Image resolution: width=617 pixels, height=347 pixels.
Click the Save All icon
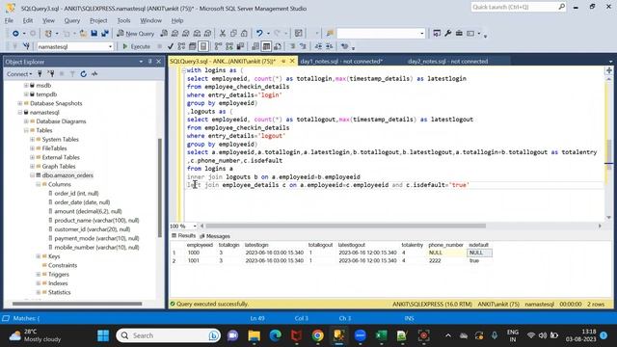click(105, 34)
